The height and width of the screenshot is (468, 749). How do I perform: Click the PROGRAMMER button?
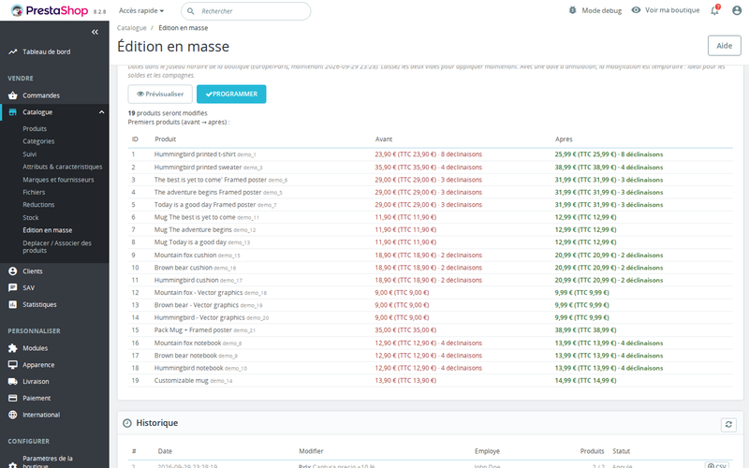231,95
